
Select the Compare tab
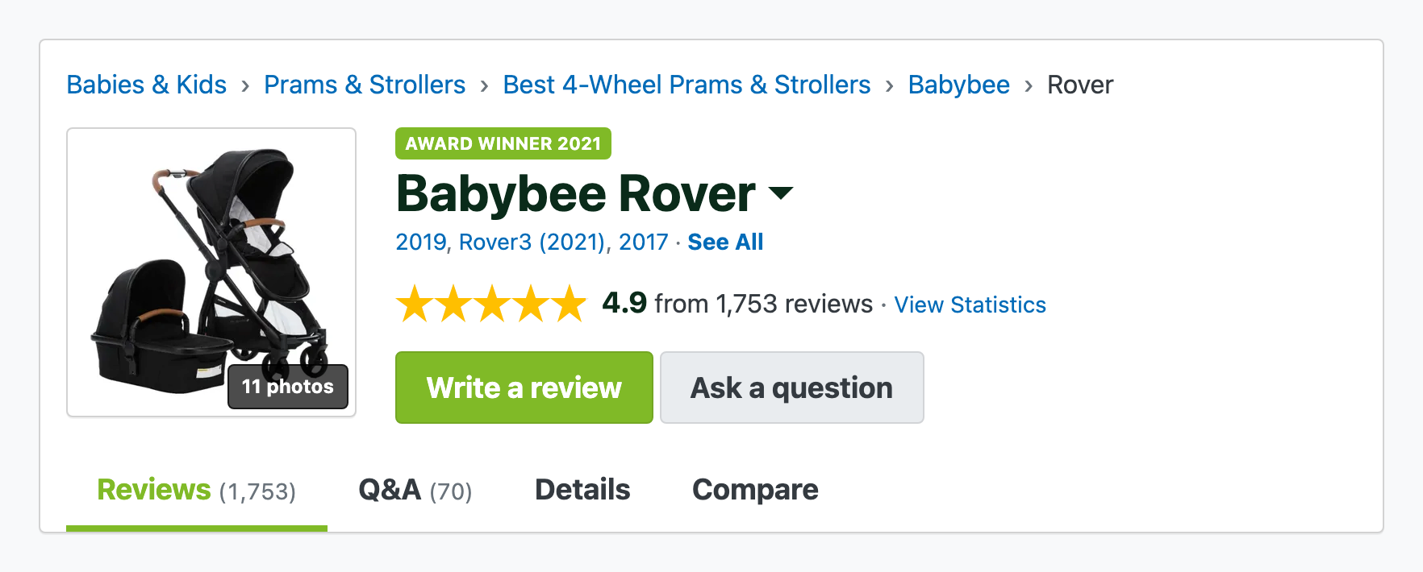pyautogui.click(x=755, y=489)
